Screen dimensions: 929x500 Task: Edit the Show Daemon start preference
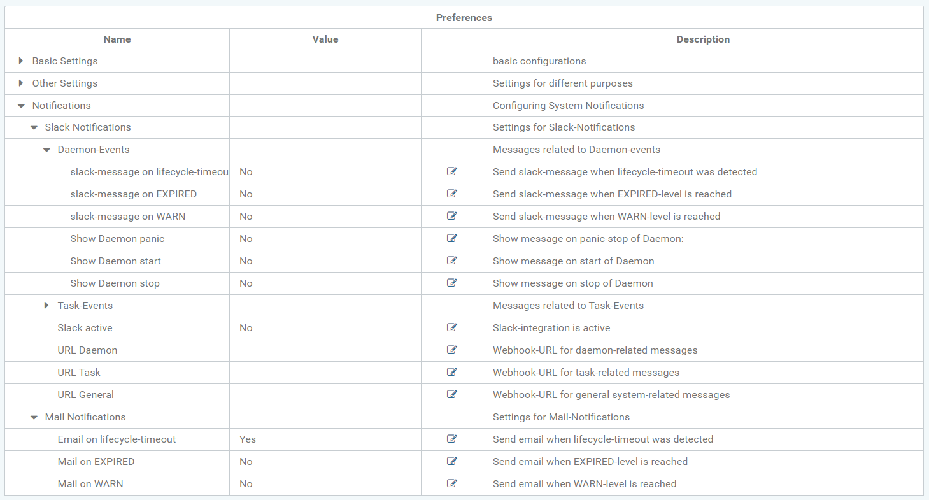click(x=452, y=261)
